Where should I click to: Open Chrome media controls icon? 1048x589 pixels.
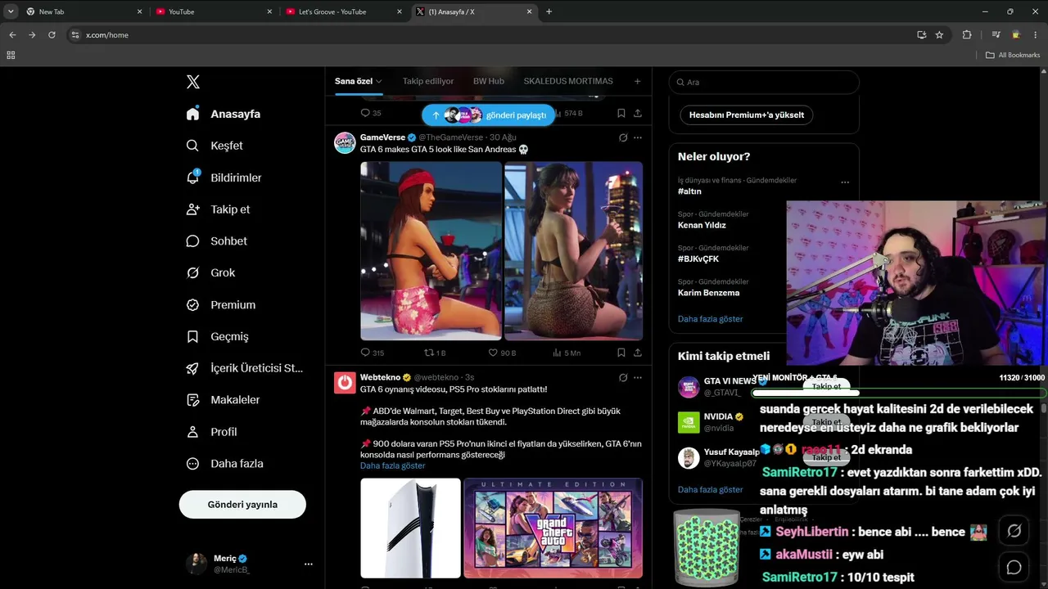pos(996,35)
